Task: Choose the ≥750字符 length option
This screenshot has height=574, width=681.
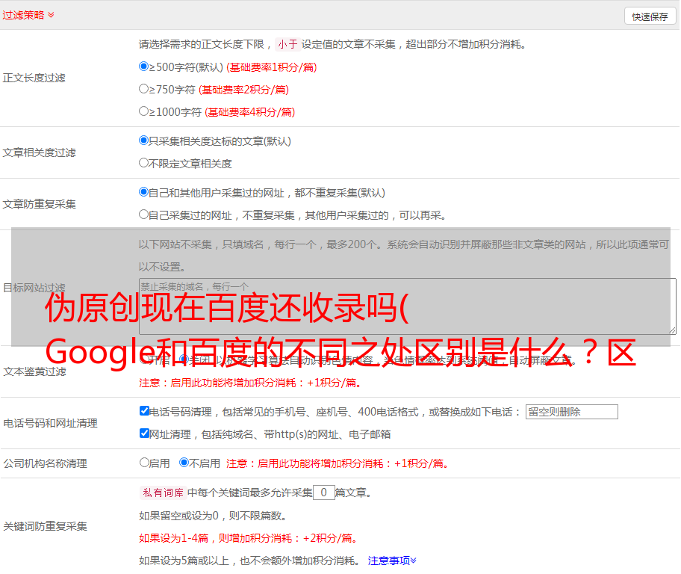Action: tap(143, 89)
